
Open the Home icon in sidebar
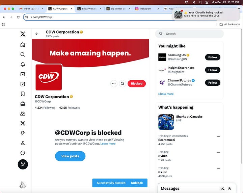tap(23, 45)
